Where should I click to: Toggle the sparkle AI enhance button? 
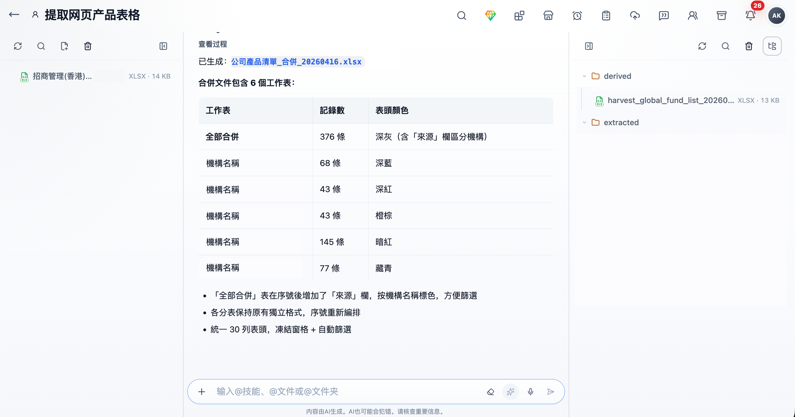coord(511,392)
